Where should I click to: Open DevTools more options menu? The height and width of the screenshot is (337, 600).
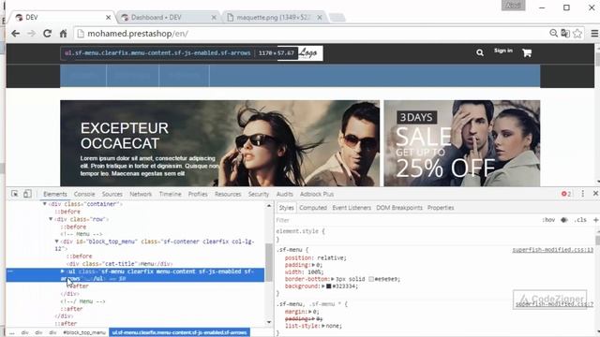583,194
